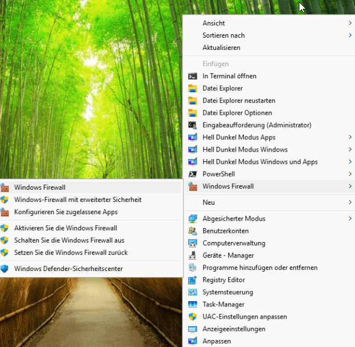Click the UAC shield icon
Screen dimensions: 355x347
point(193,317)
